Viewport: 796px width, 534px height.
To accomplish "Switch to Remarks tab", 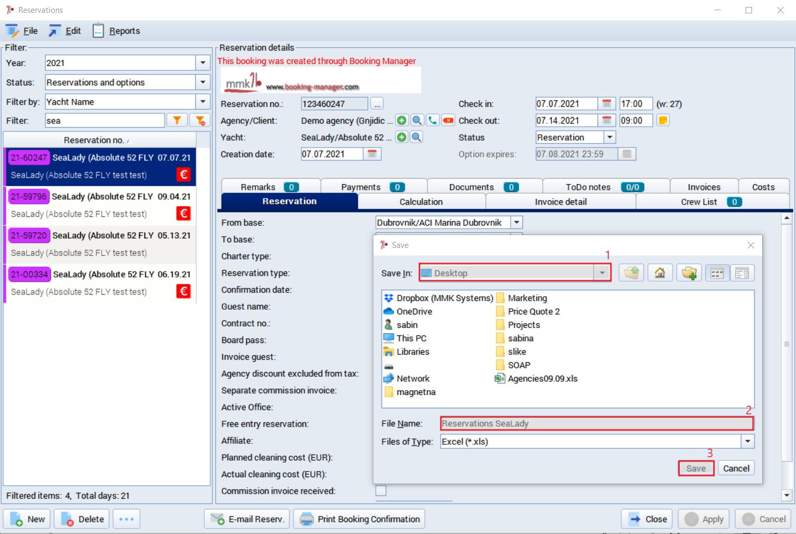I will pos(270,187).
